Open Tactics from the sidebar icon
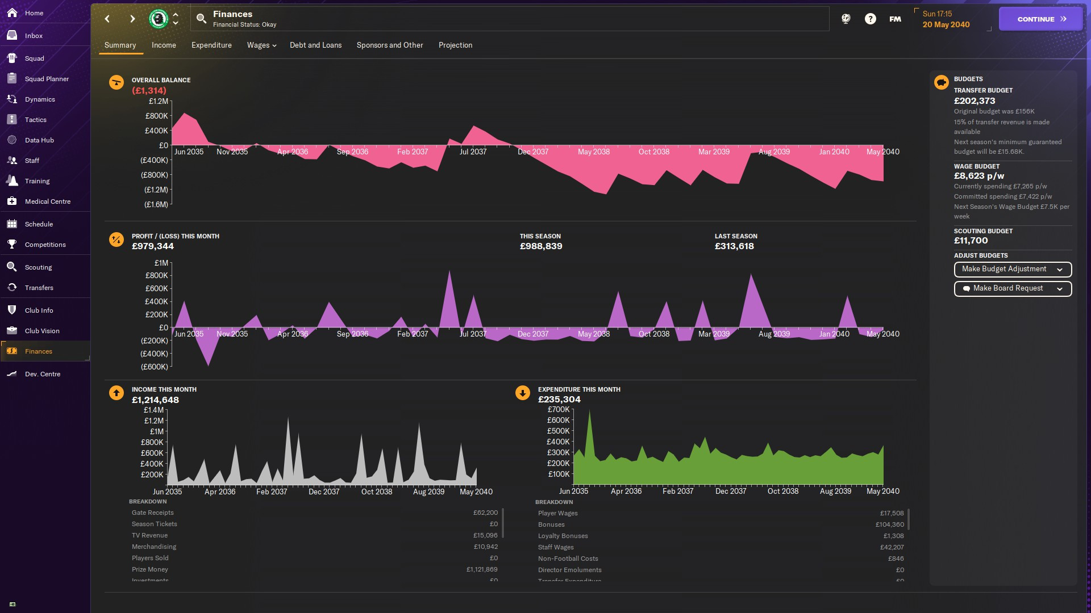 (x=12, y=120)
